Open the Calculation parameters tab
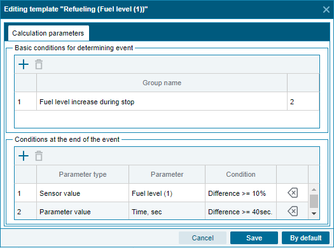Image resolution: width=334 pixels, height=248 pixels. 48,33
